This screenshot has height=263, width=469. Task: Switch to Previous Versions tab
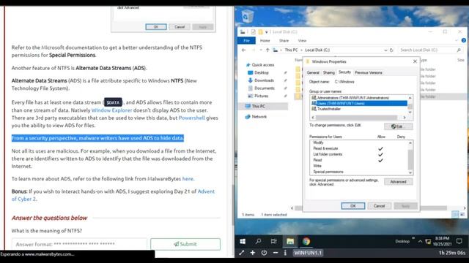pyautogui.click(x=369, y=72)
